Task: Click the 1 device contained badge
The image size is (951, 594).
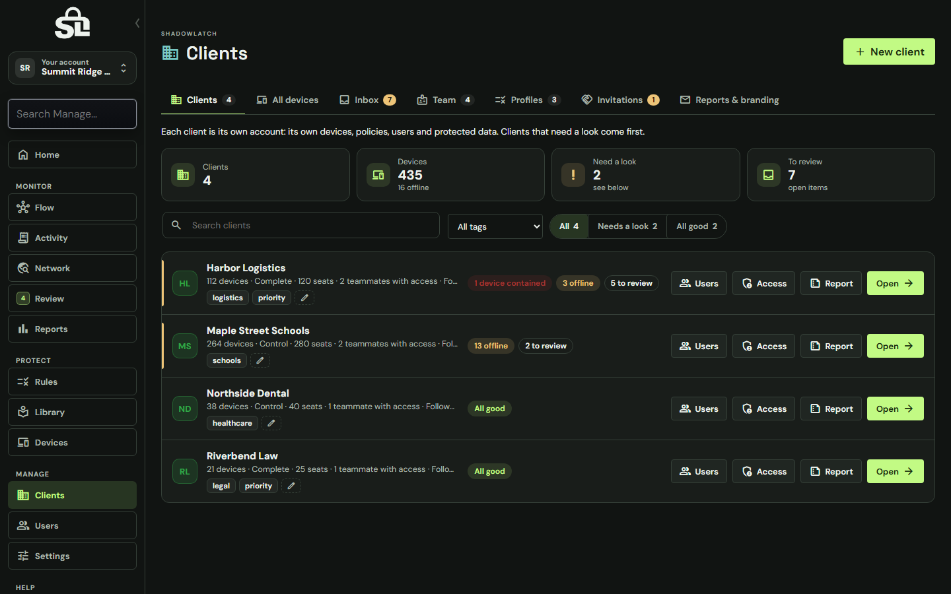Action: click(x=510, y=283)
